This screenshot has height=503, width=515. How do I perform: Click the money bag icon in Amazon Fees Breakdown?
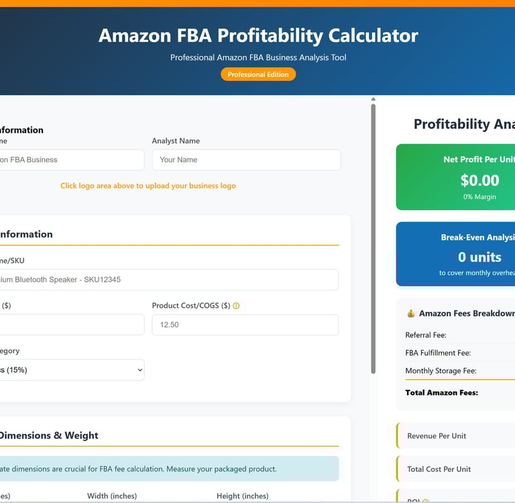(x=410, y=313)
